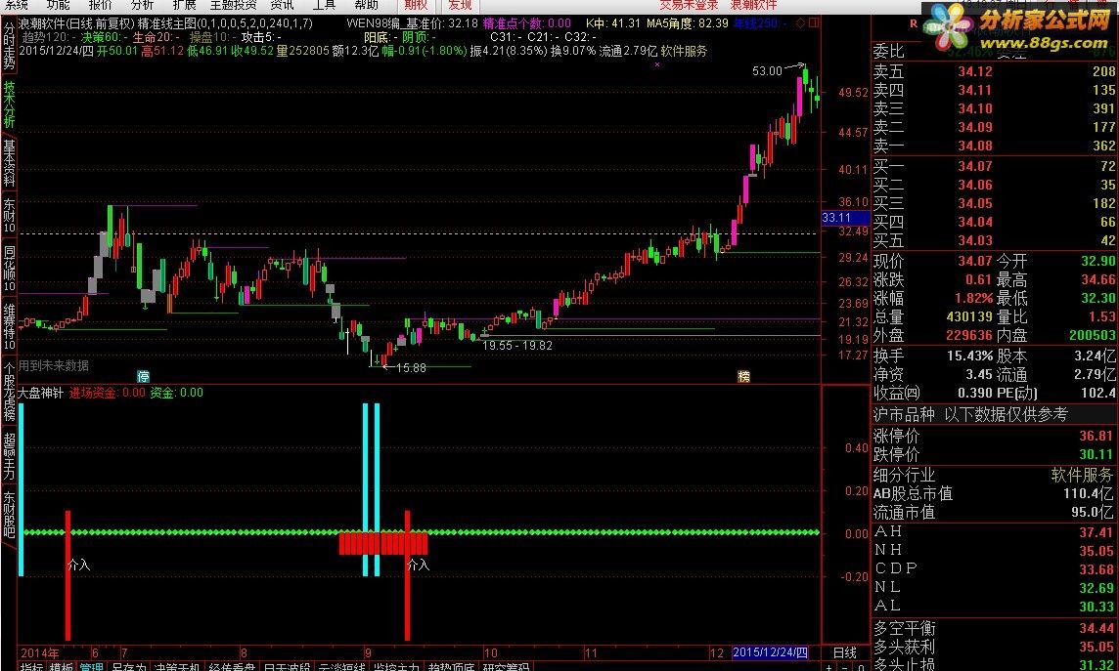Select the 另存为 bottom tab

click(x=128, y=667)
